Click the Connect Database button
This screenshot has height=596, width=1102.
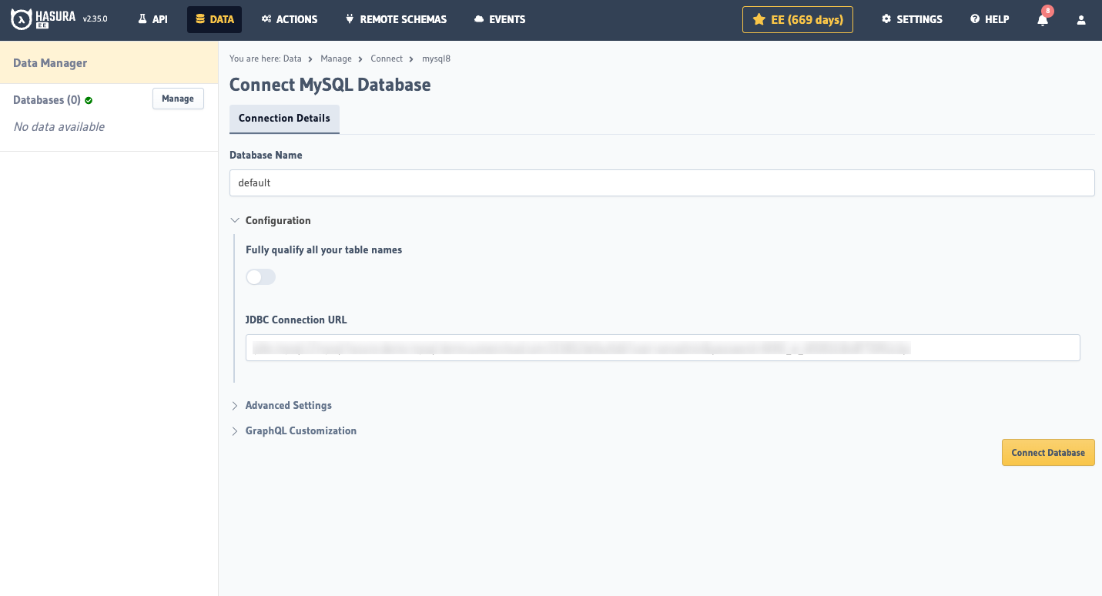tap(1048, 452)
